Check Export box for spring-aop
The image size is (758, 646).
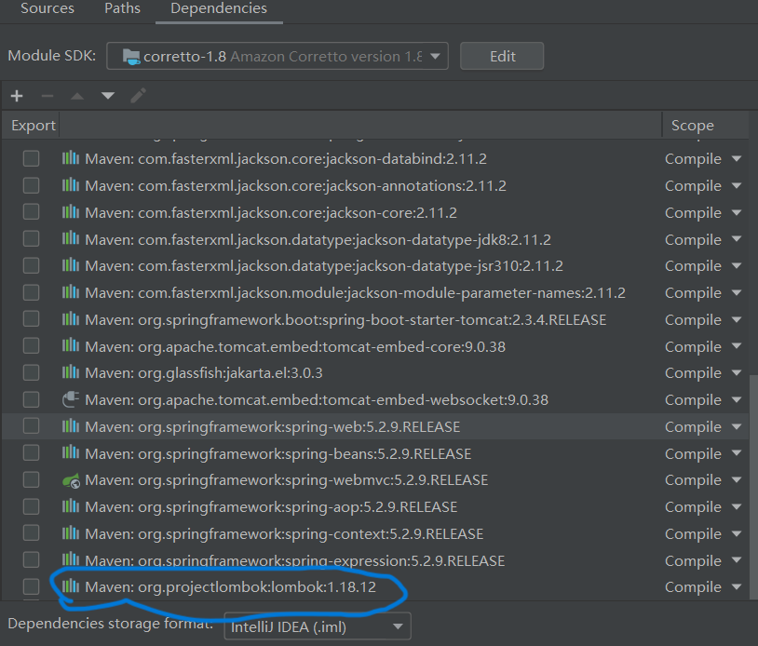(32, 506)
